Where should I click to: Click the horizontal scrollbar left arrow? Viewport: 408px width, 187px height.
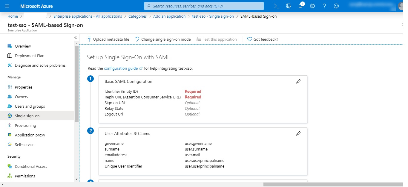2,185
